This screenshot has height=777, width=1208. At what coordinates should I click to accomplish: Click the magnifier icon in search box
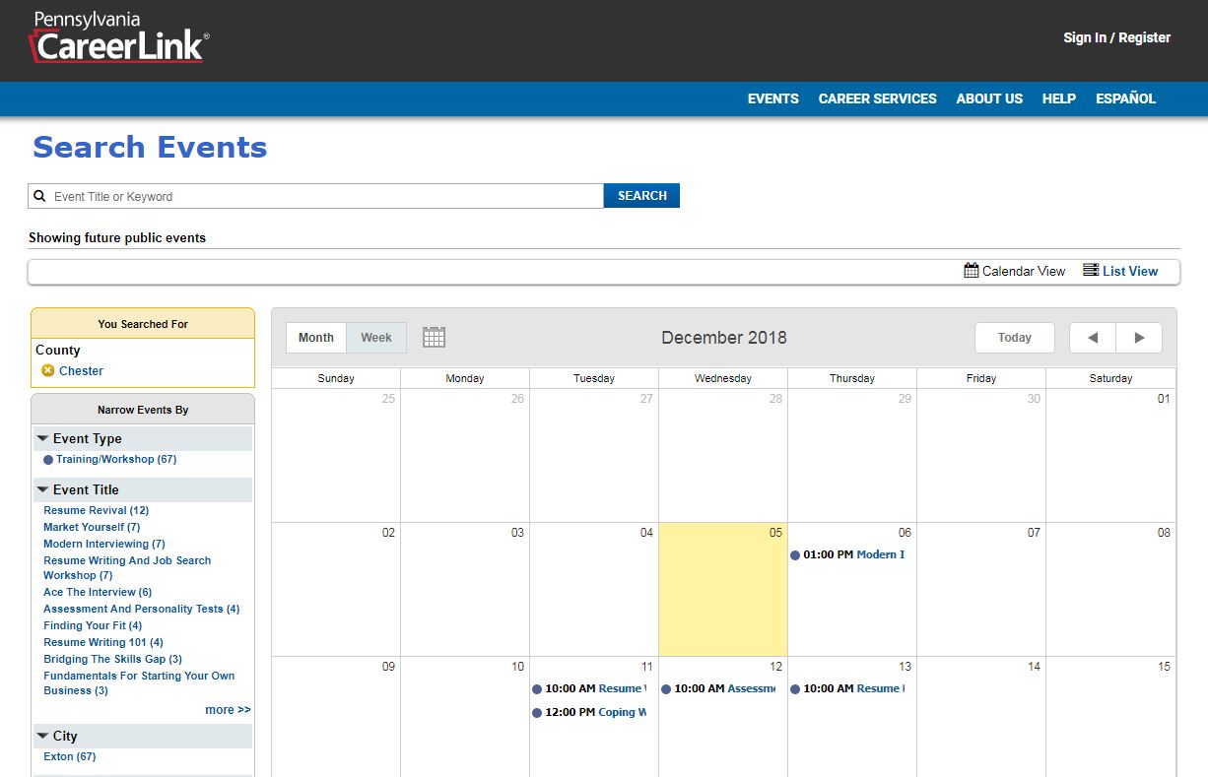40,196
